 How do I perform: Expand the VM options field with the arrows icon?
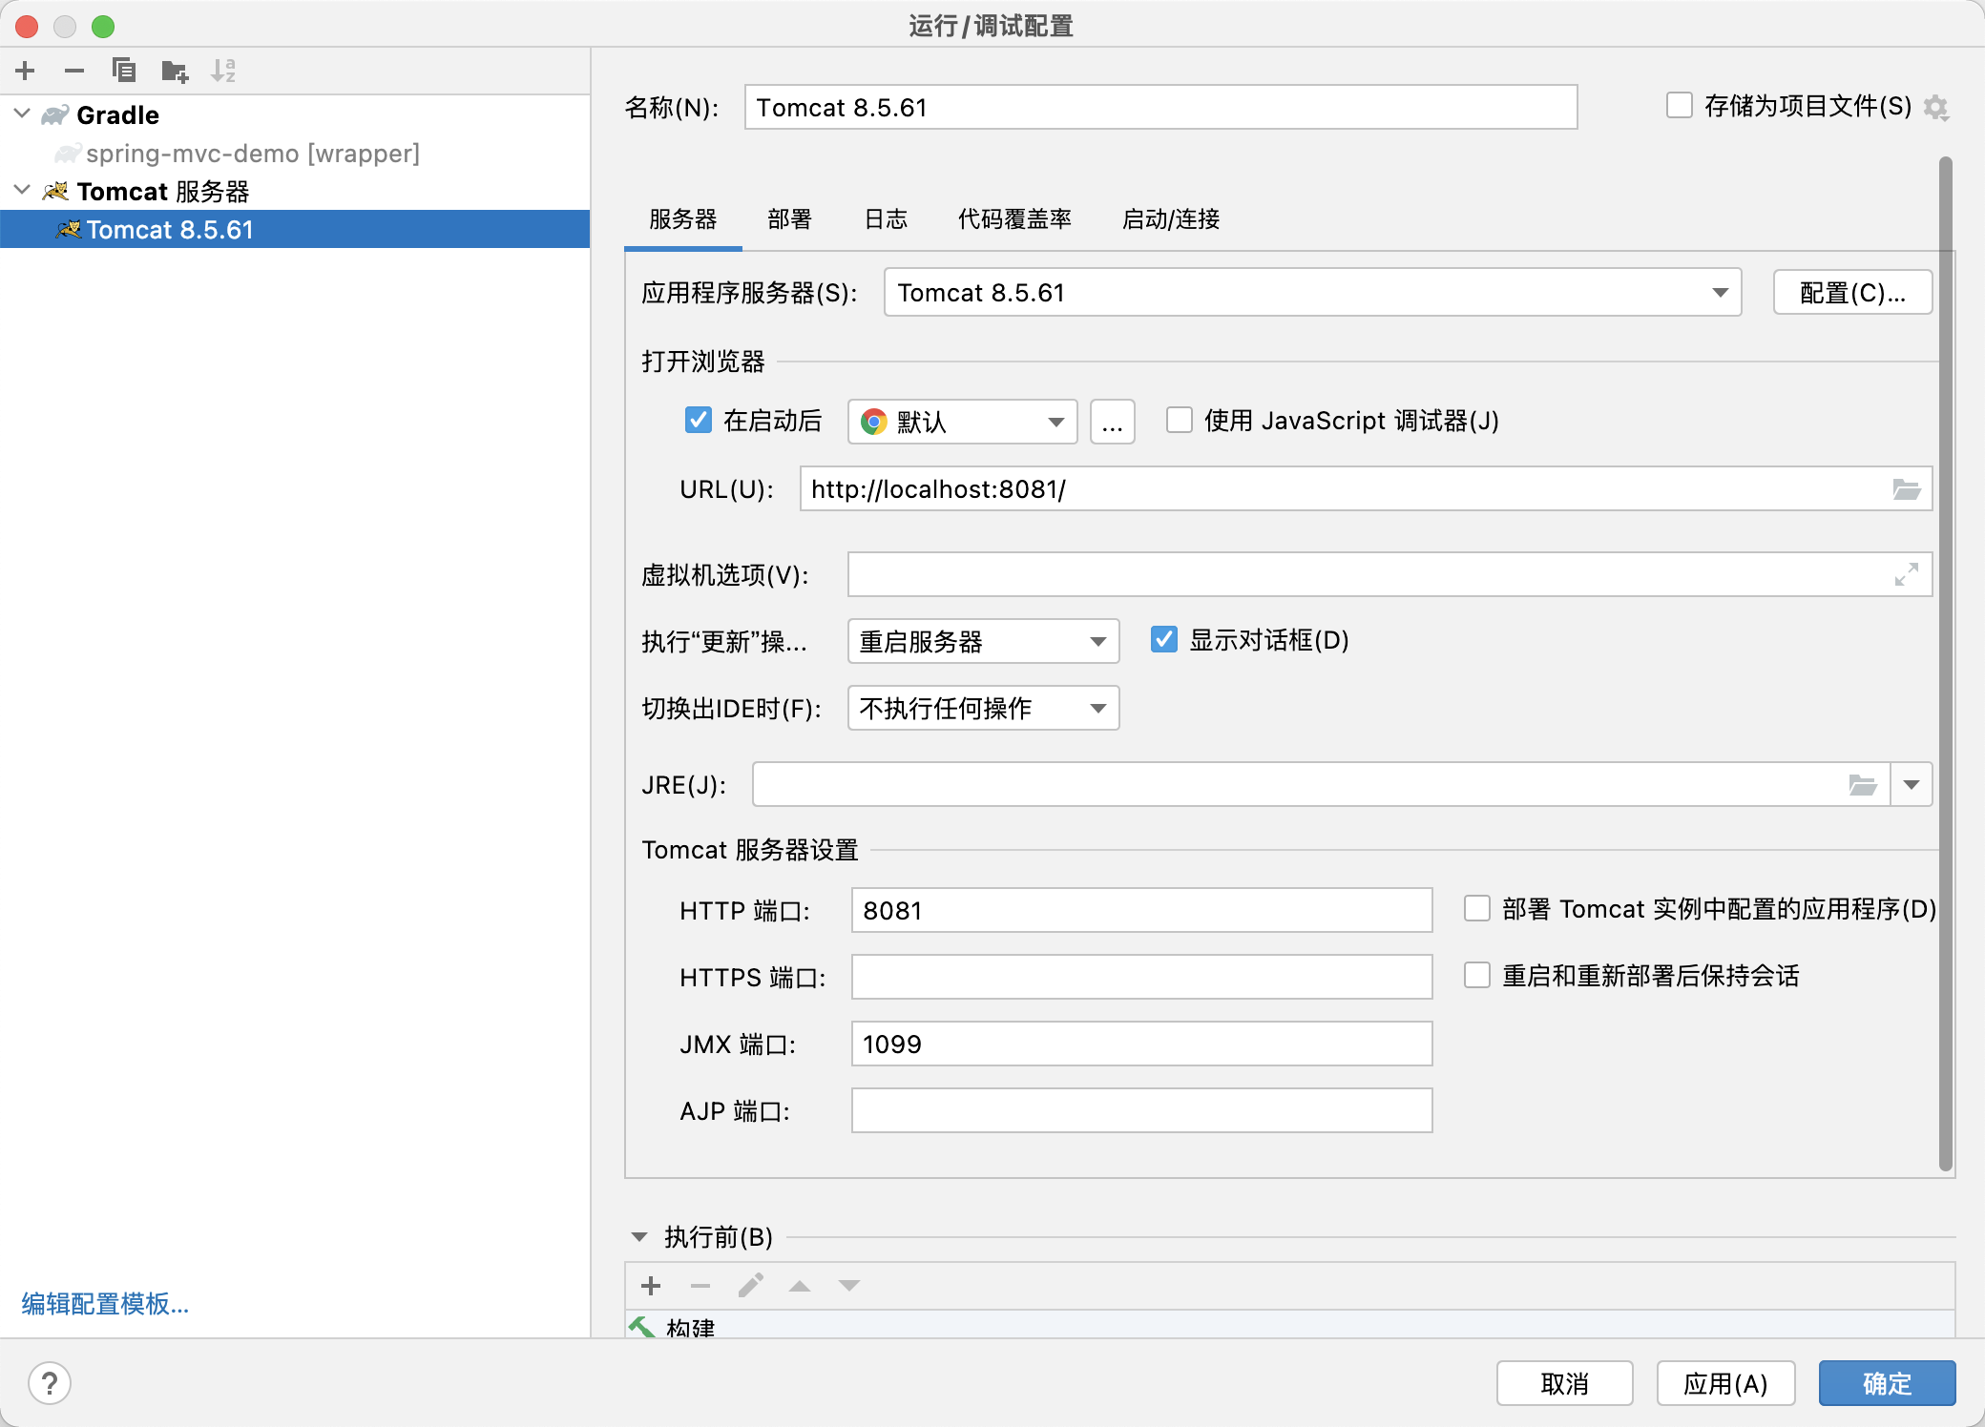pos(1906,574)
